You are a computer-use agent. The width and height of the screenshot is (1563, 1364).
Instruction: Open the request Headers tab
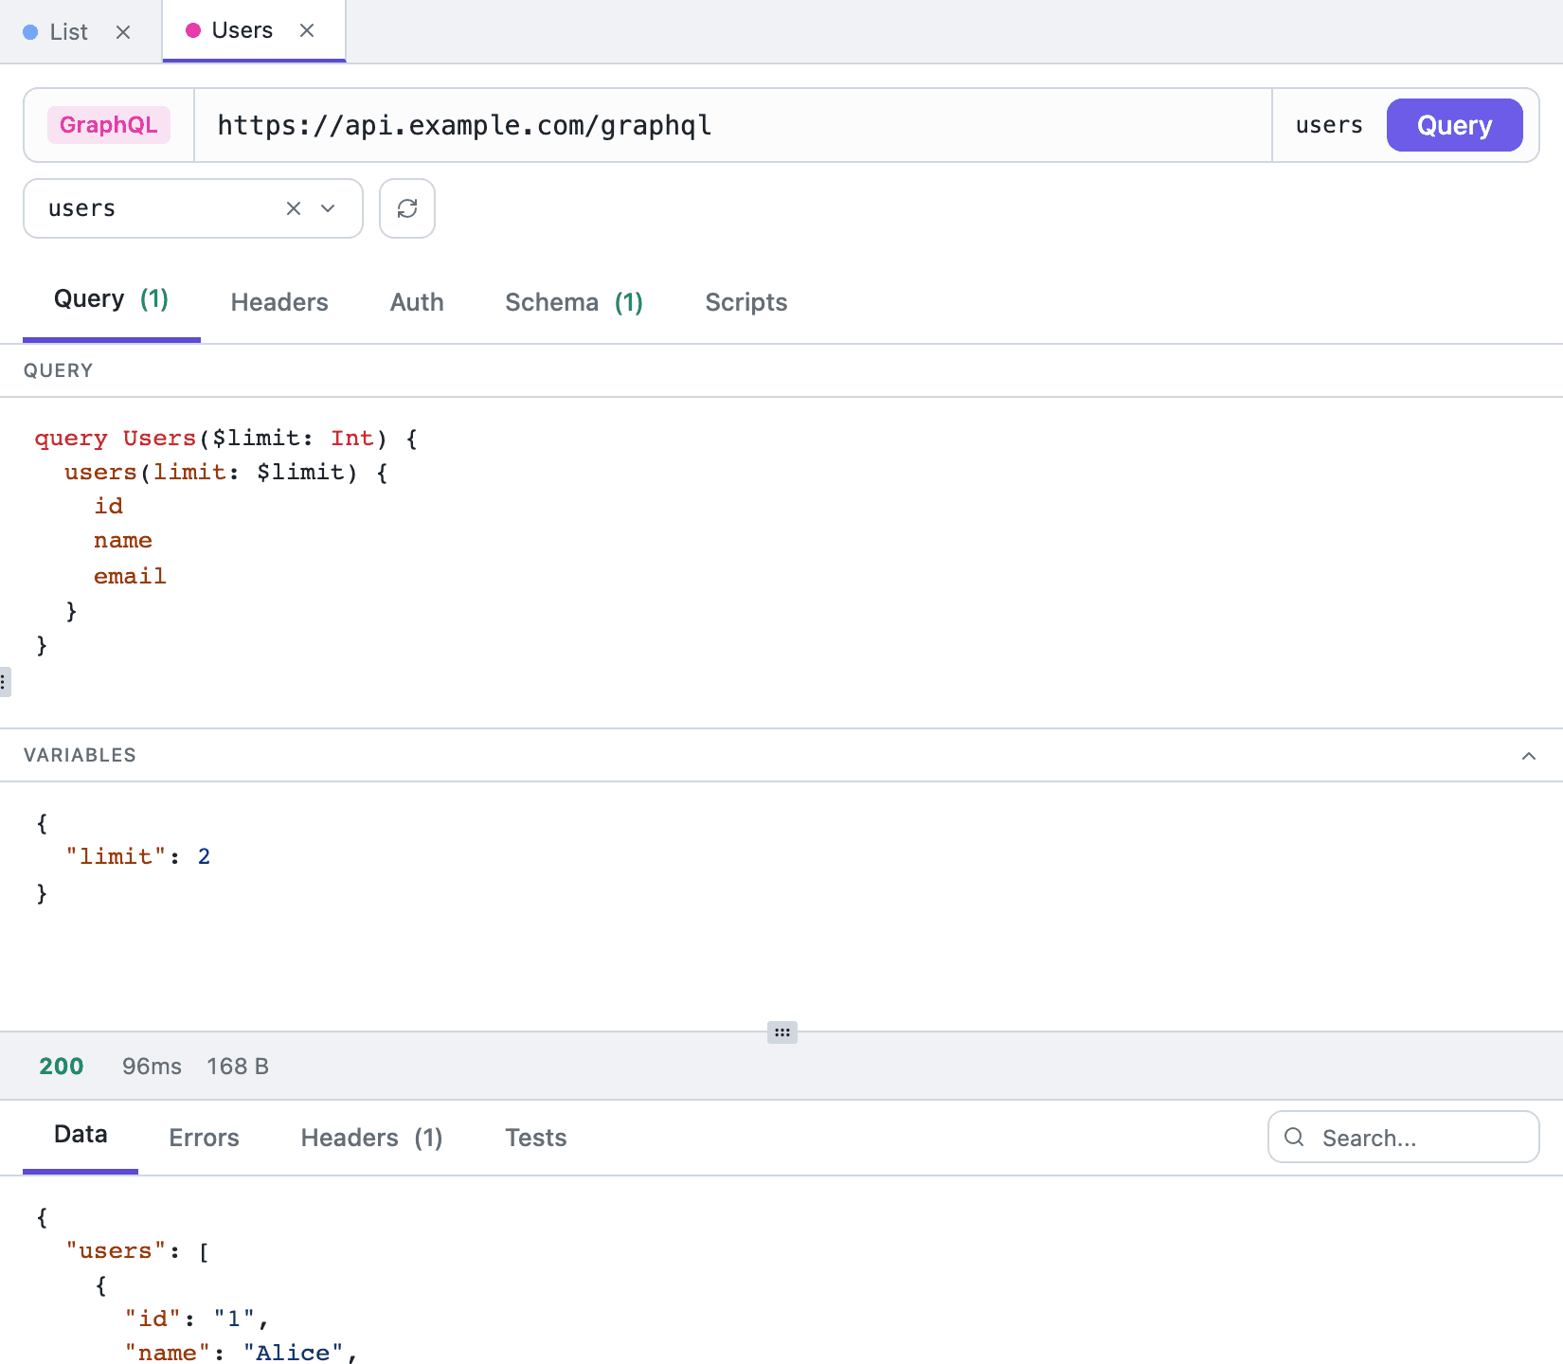tap(279, 302)
